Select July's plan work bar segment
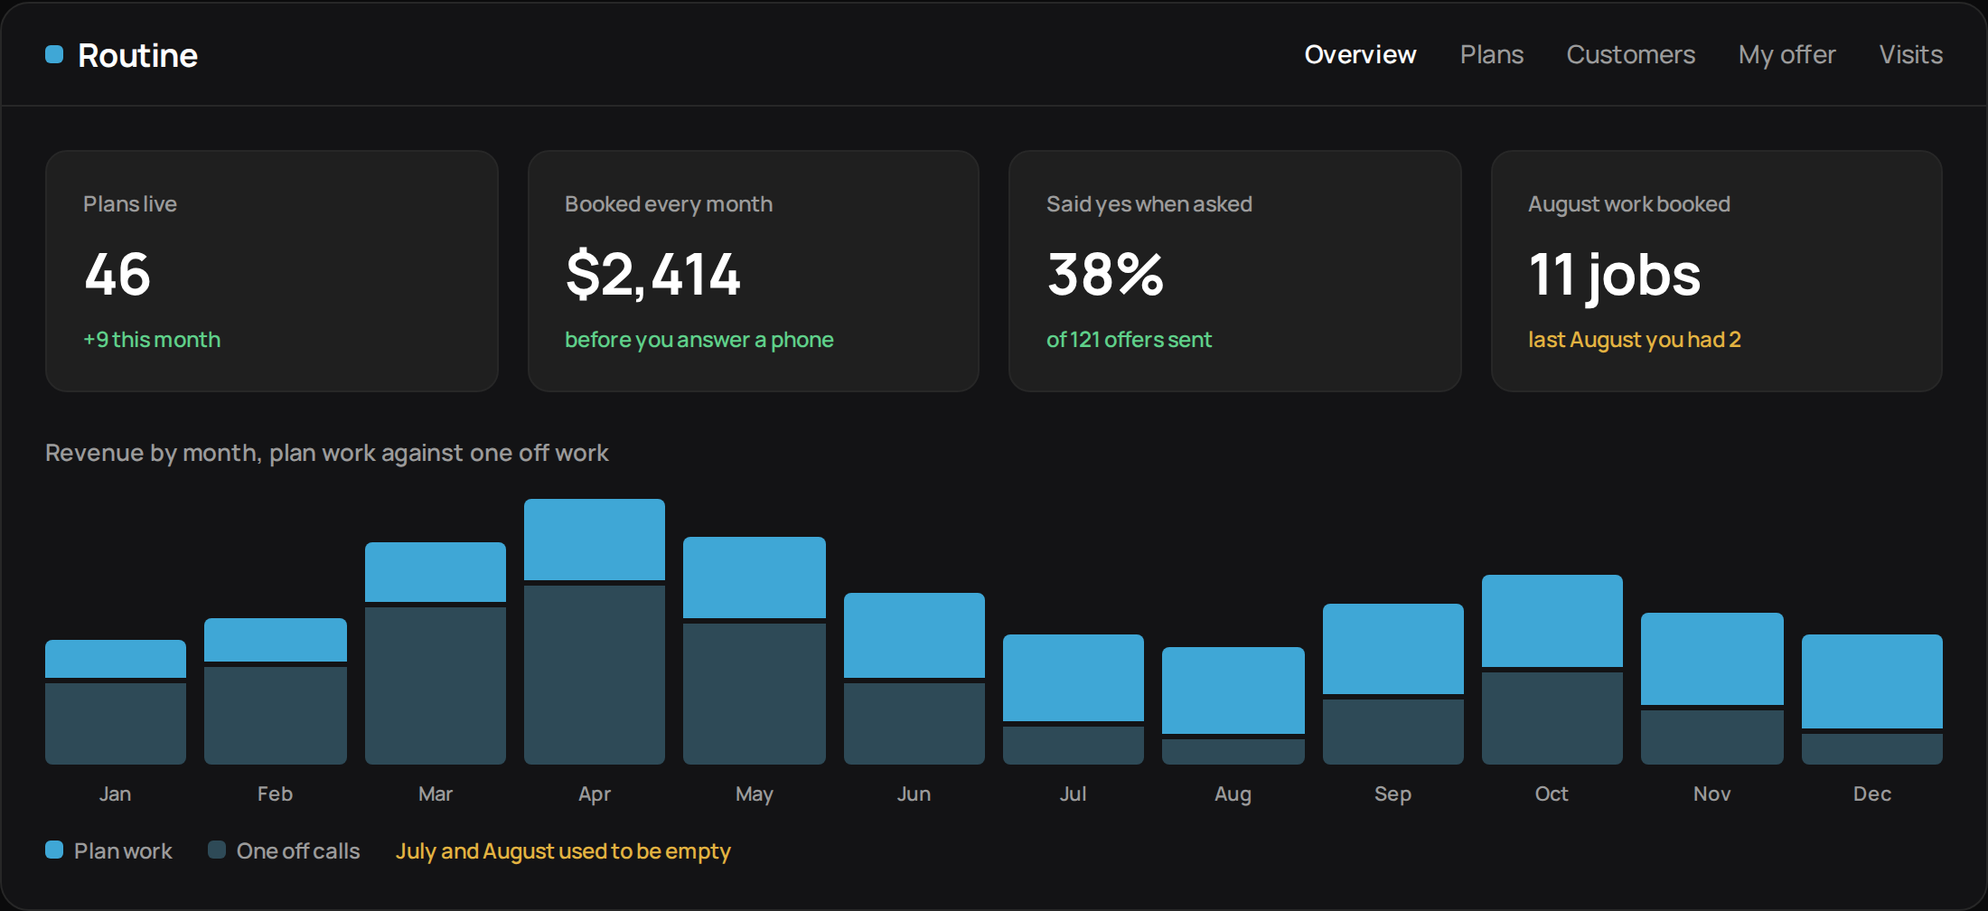This screenshot has height=911, width=1988. (x=1074, y=678)
